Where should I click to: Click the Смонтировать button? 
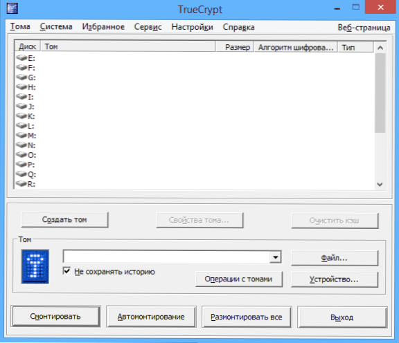click(x=55, y=316)
